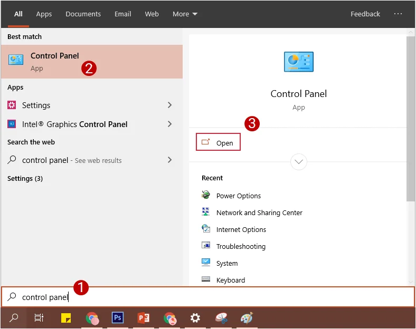Switch to the Email tab

122,14
